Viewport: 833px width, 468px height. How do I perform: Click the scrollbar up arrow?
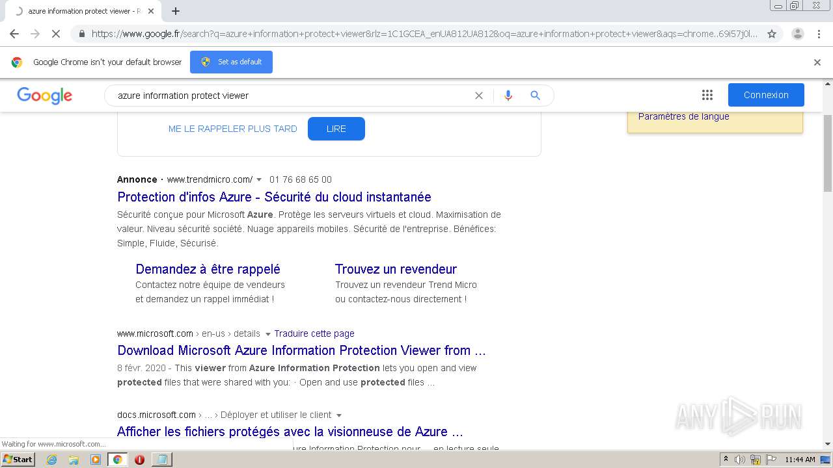828,84
